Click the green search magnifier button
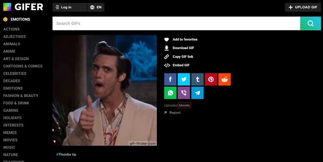This screenshot has height=162, width=323. point(310,23)
